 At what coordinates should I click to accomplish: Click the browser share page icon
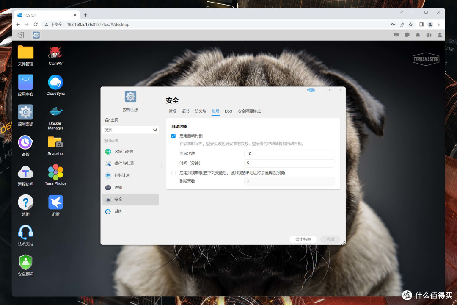click(402, 25)
